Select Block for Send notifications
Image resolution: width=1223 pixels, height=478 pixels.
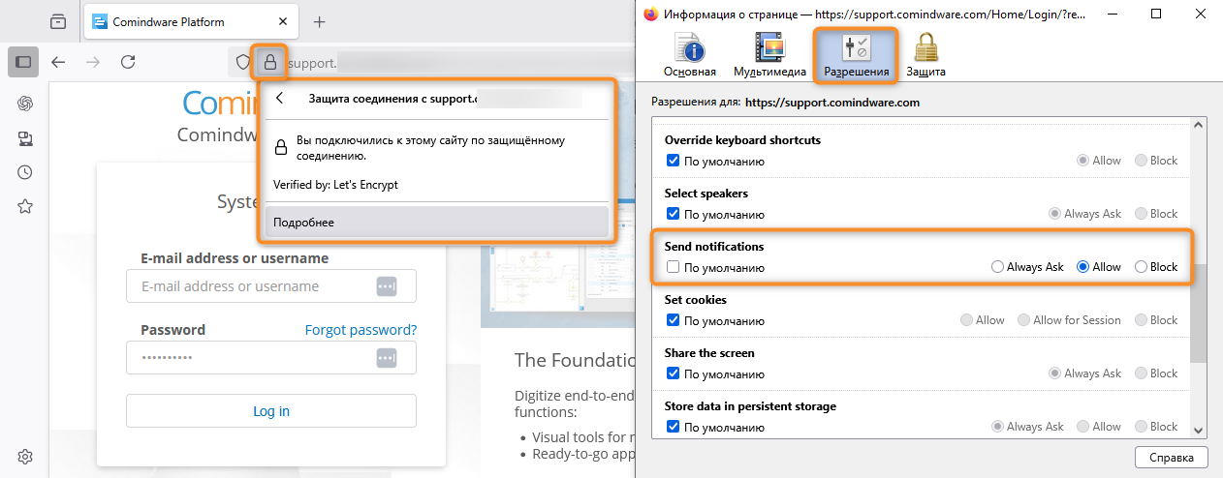click(1141, 267)
